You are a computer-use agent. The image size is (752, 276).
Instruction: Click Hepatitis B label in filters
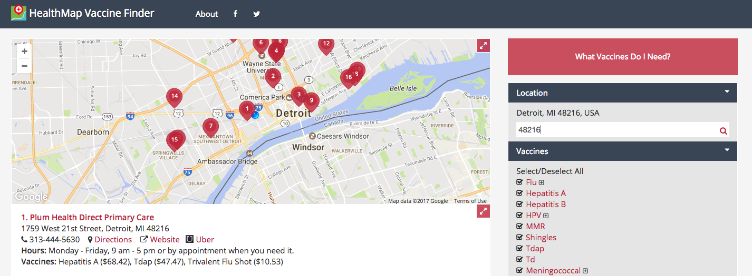point(546,205)
